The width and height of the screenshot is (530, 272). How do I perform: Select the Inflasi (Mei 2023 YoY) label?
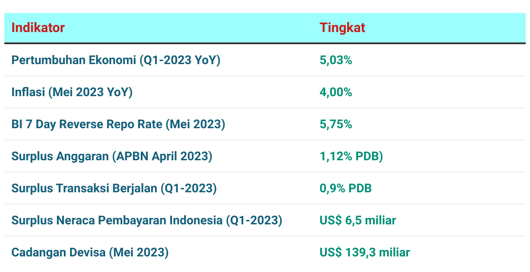[72, 92]
